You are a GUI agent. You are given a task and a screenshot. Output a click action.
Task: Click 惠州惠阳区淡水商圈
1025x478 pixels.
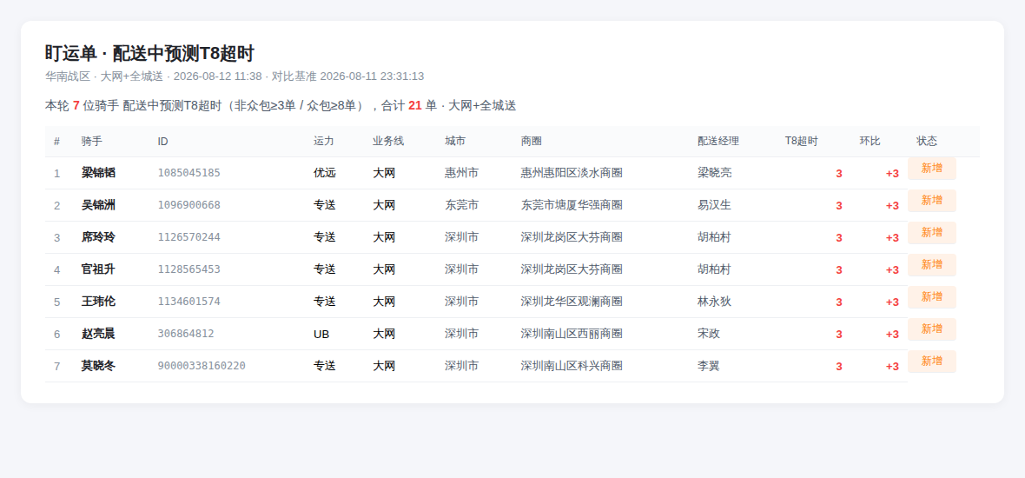point(572,173)
